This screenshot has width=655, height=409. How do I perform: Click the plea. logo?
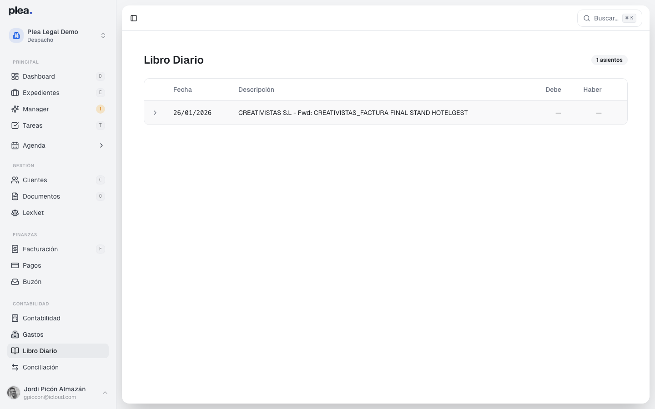click(x=20, y=11)
